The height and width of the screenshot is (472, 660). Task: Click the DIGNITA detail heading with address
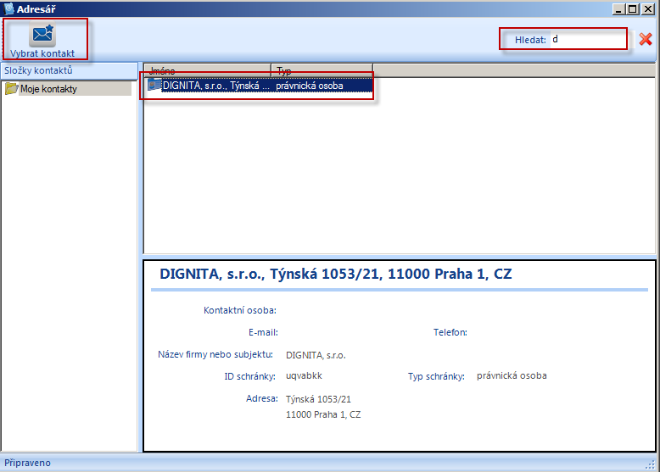point(335,274)
